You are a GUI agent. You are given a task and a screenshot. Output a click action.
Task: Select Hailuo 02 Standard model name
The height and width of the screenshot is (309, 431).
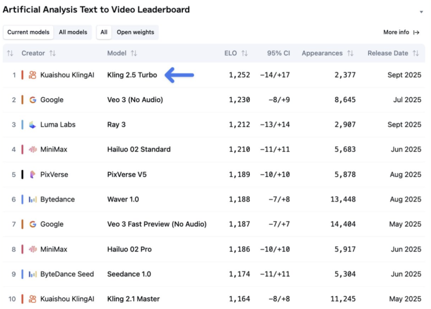click(139, 149)
